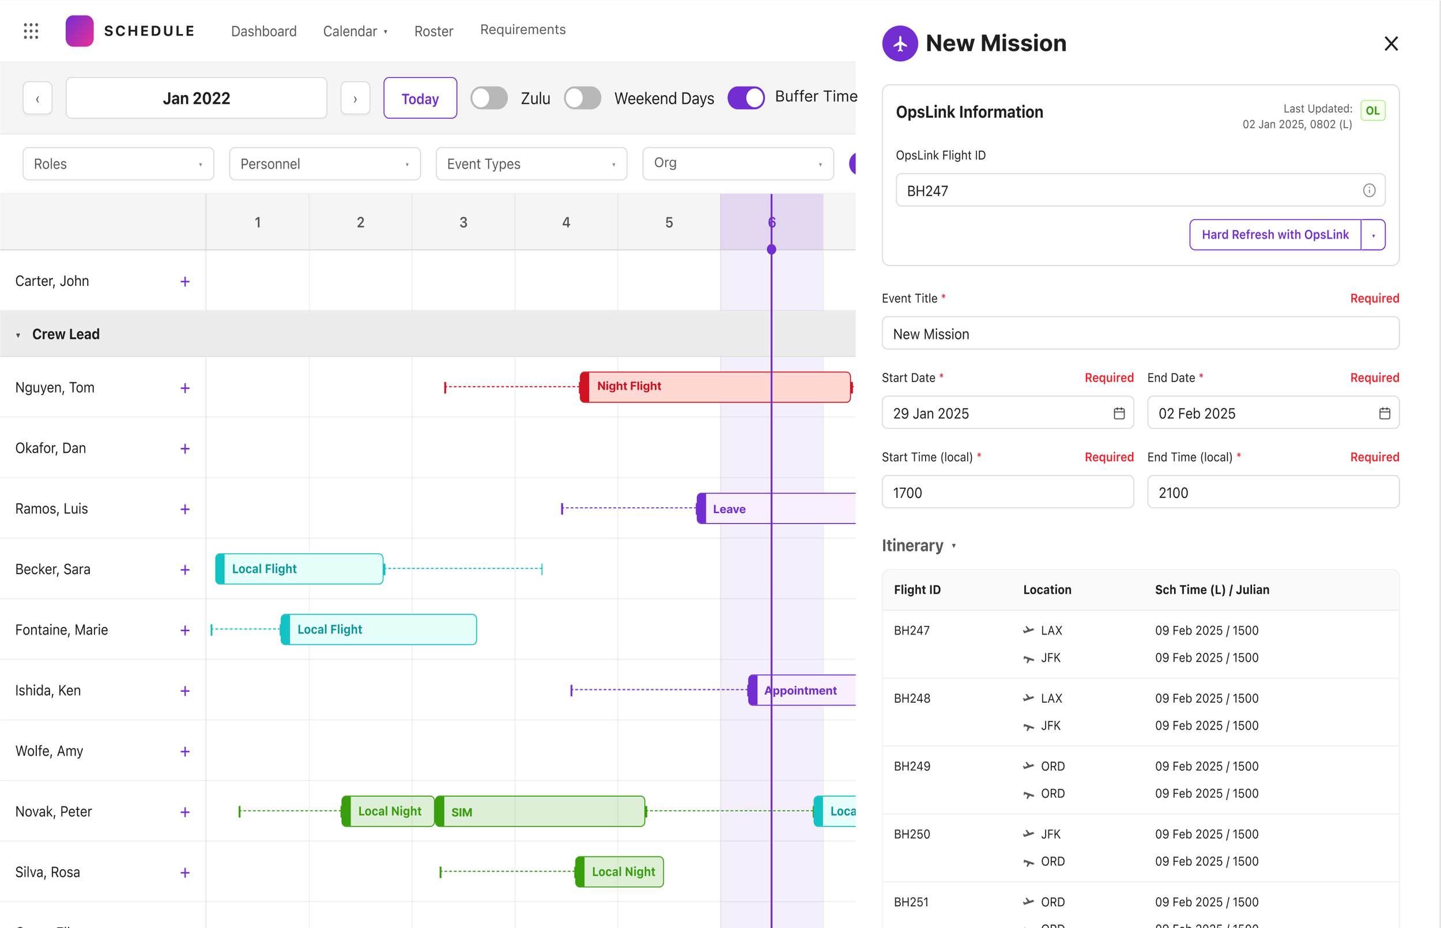This screenshot has height=928, width=1441.
Task: Open Silva's Local Night event
Action: (619, 872)
